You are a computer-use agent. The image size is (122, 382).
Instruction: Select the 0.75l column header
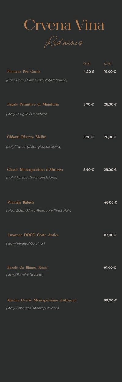[108, 64]
